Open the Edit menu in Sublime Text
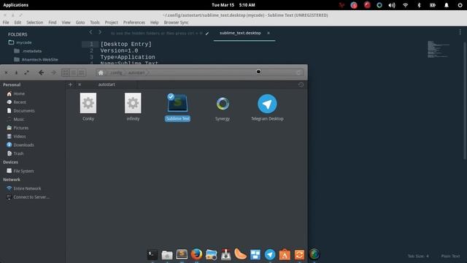The height and width of the screenshot is (263, 467). [18, 23]
